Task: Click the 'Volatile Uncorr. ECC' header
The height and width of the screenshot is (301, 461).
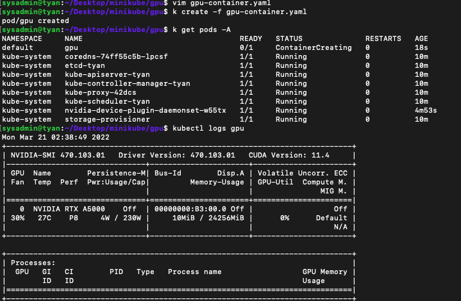Action: 303,173
